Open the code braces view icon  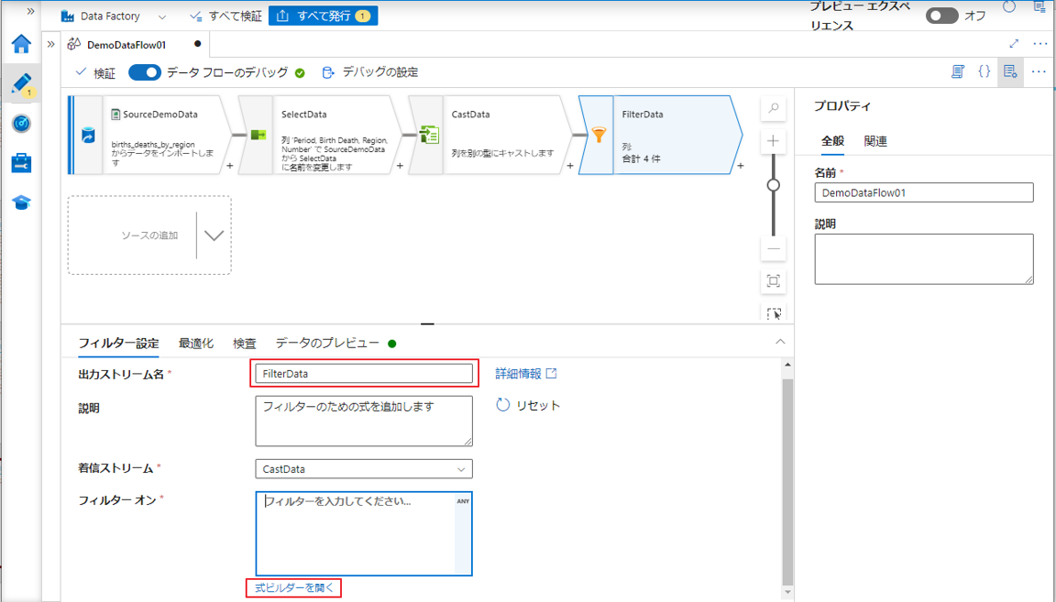tap(984, 72)
